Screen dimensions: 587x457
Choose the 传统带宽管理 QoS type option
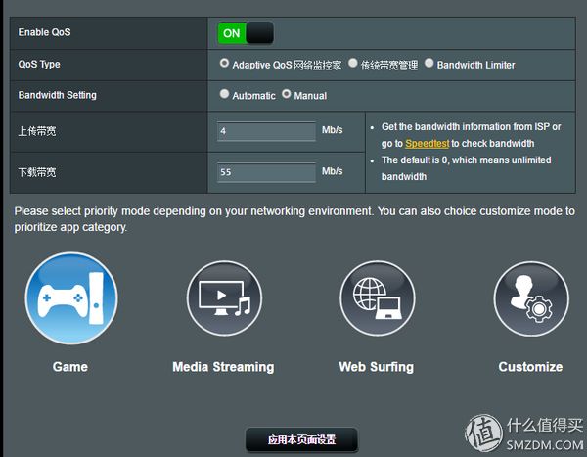tap(353, 64)
